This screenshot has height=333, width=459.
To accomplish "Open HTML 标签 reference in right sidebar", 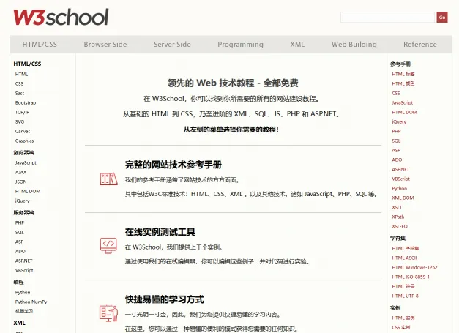I will [403, 74].
